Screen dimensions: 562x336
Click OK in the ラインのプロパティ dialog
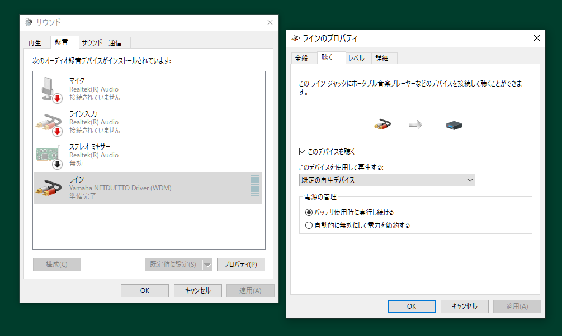tap(412, 306)
